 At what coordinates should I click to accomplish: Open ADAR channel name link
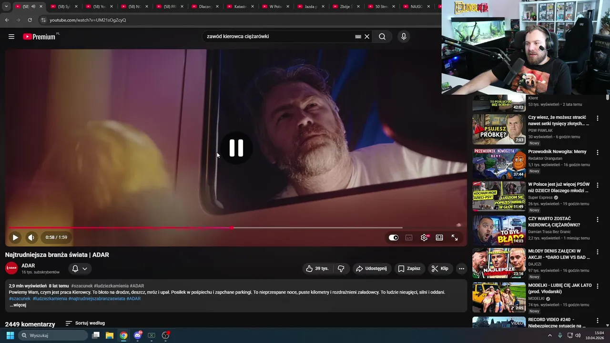tap(28, 266)
